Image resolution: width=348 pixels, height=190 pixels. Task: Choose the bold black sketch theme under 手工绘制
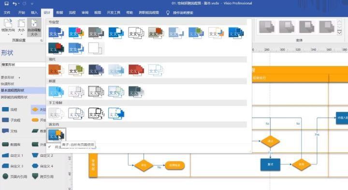click(96, 113)
